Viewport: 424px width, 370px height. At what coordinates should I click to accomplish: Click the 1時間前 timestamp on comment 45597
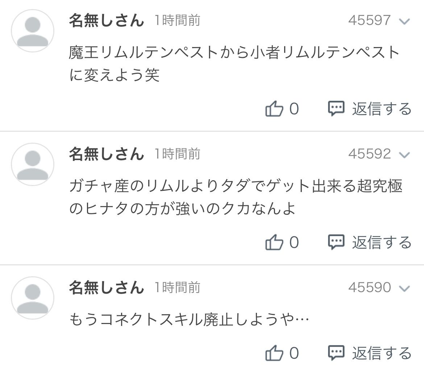177,20
